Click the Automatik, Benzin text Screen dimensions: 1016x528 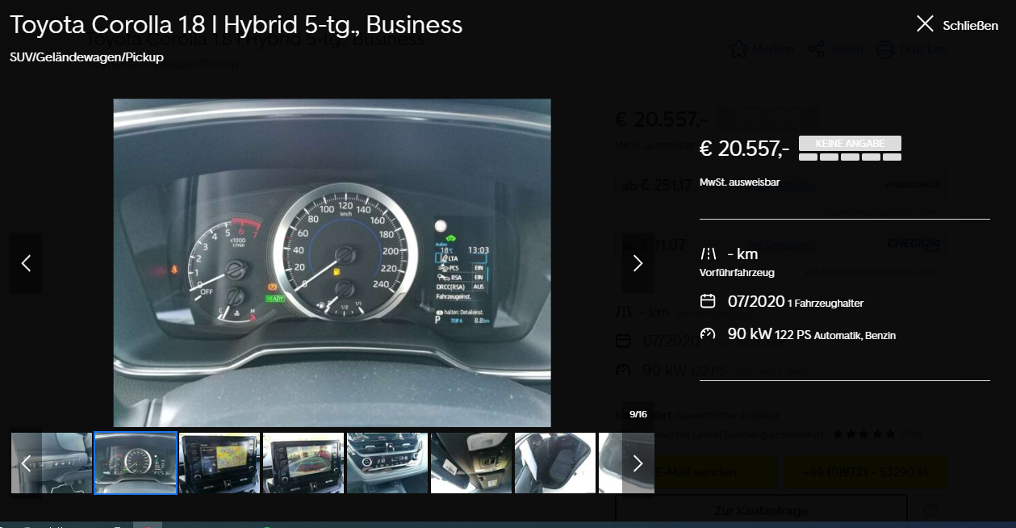(855, 336)
